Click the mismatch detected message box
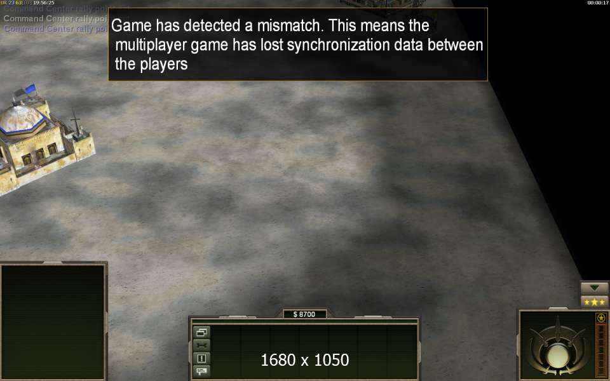This screenshot has height=381, width=610. [x=298, y=44]
